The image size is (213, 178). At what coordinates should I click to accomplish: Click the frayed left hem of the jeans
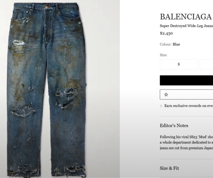tap(23, 170)
